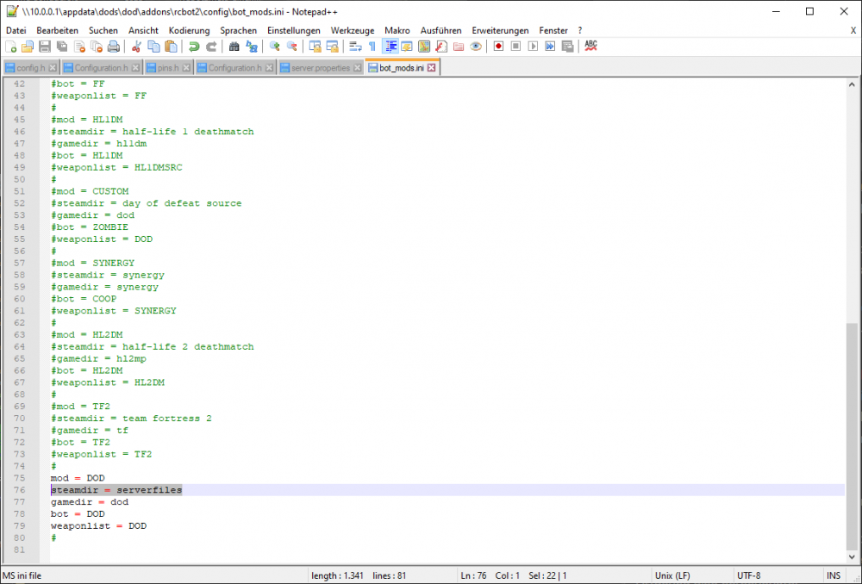Open Find with the binoculars icon
The width and height of the screenshot is (862, 584).
(234, 47)
